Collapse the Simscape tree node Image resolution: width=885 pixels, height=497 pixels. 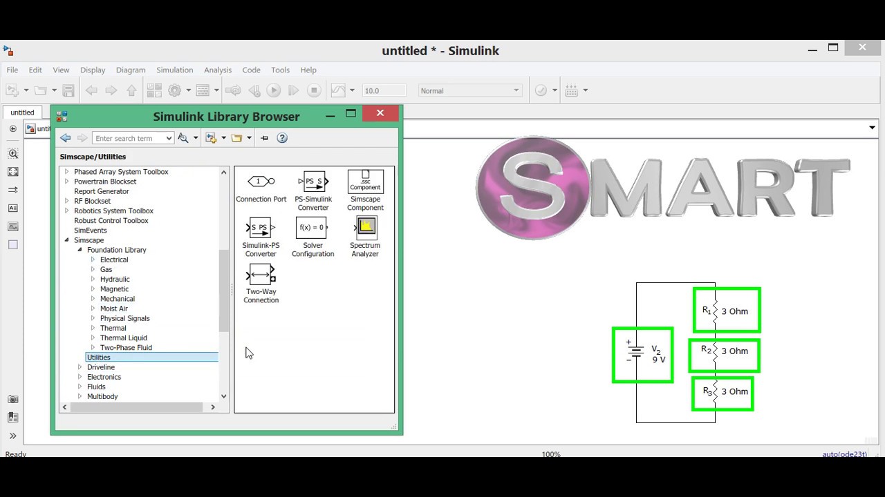click(x=67, y=240)
